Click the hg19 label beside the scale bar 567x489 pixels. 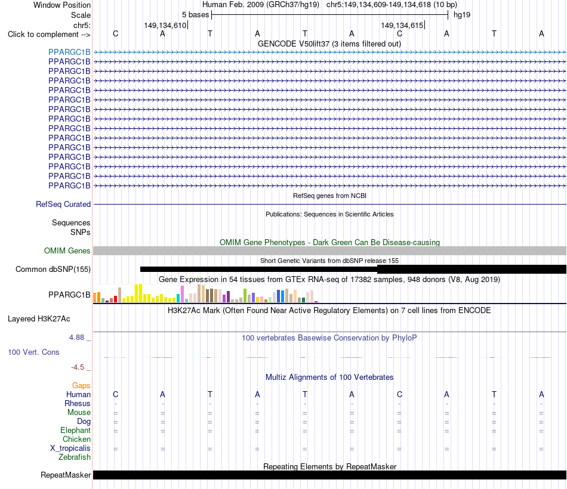point(462,15)
